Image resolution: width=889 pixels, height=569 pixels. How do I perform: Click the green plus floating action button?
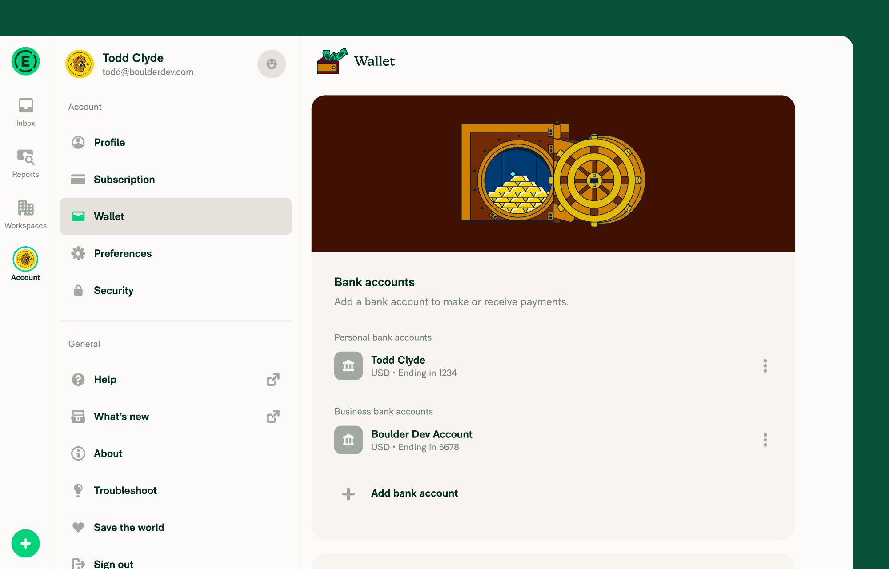tap(25, 543)
